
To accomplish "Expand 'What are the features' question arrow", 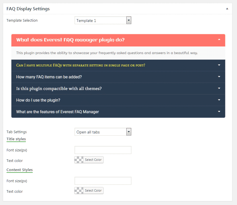I will point(219,111).
